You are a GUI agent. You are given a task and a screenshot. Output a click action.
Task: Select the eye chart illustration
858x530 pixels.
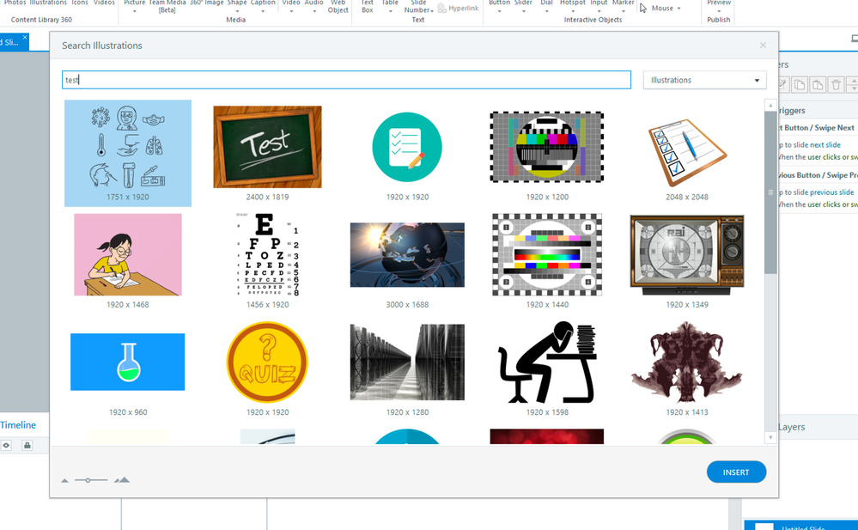[268, 254]
